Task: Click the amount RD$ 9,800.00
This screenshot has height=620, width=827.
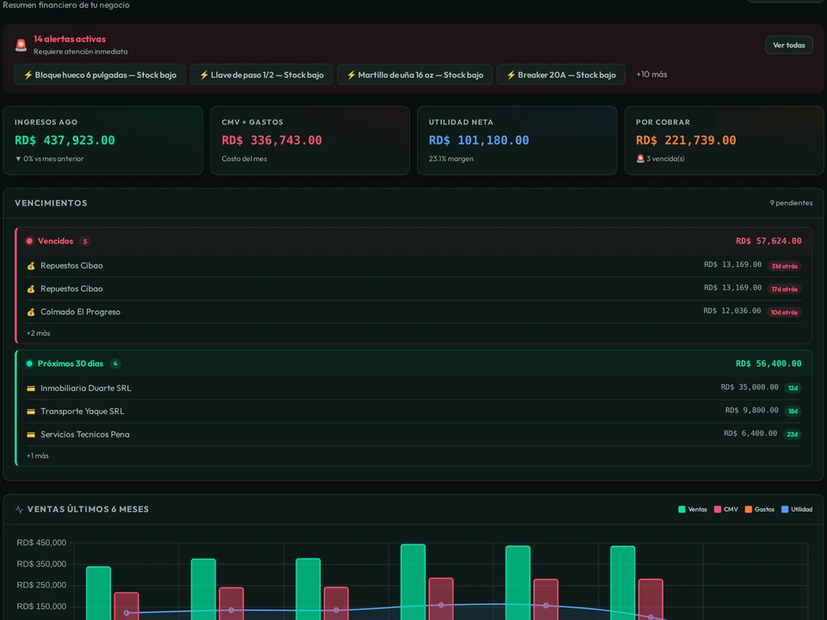Action: click(x=751, y=410)
